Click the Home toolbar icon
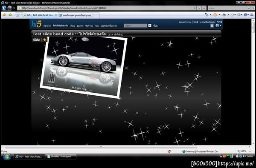 pos(207,15)
